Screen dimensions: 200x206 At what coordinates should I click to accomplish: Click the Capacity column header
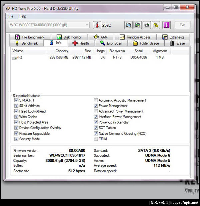[x=58, y=51]
